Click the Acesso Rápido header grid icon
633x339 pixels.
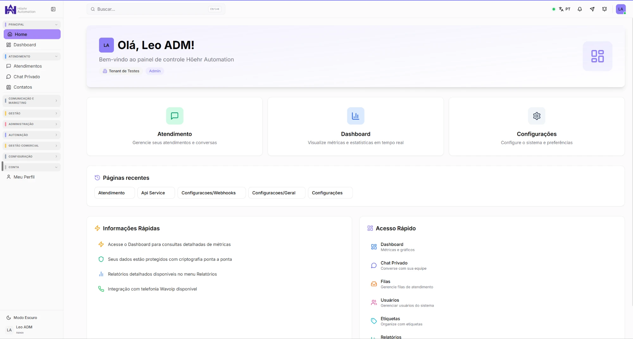[x=370, y=228]
